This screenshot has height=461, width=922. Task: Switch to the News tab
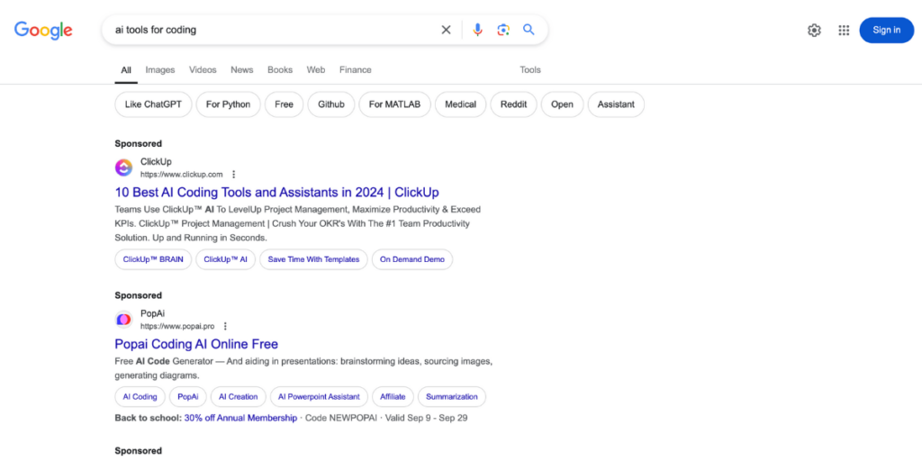point(241,69)
